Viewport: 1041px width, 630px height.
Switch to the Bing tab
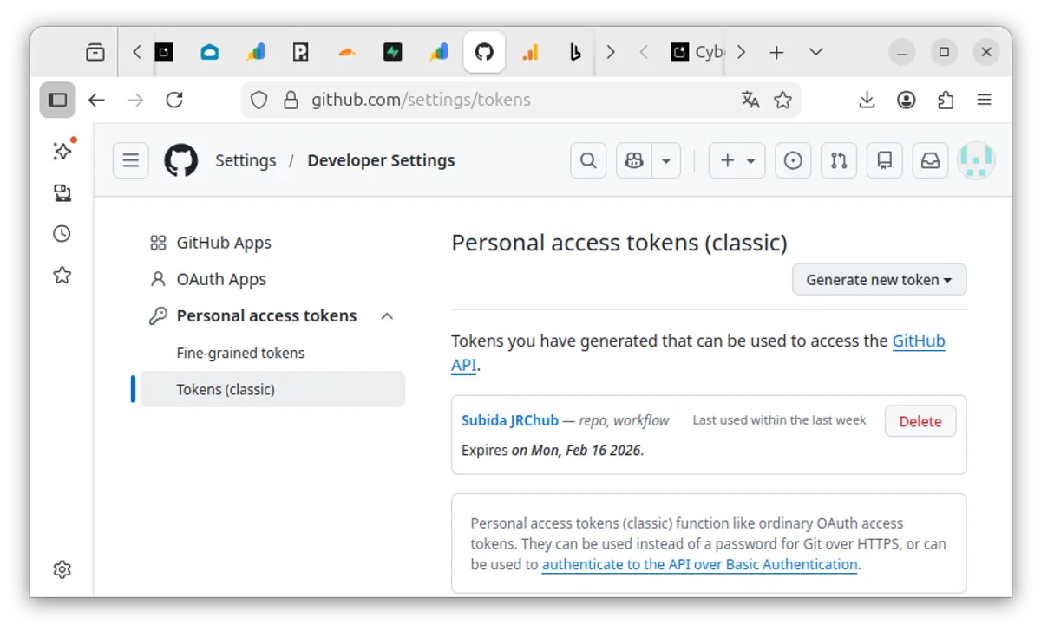click(x=575, y=53)
